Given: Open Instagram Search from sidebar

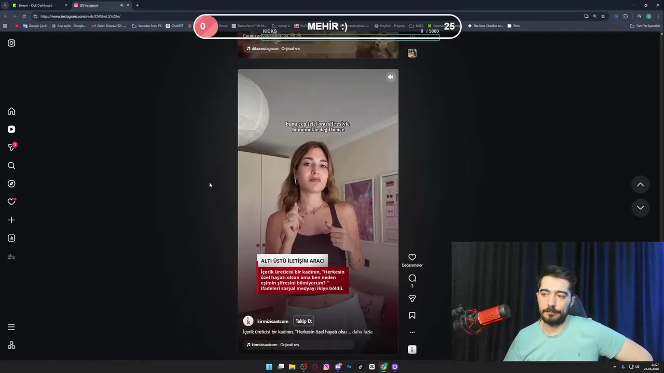Looking at the screenshot, I should click(11, 166).
